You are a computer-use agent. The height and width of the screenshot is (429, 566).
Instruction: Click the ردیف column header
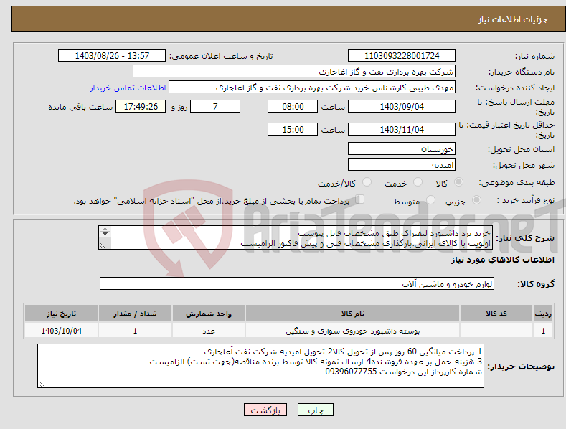543,313
